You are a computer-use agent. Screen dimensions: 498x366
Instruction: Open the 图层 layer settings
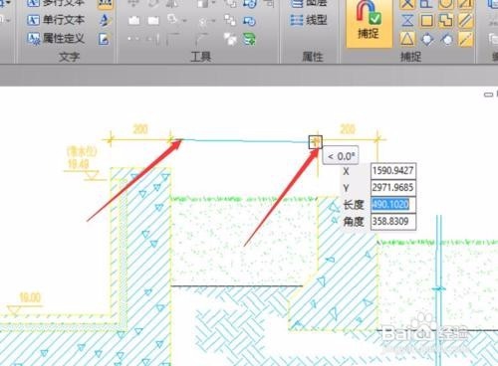pos(309,3)
